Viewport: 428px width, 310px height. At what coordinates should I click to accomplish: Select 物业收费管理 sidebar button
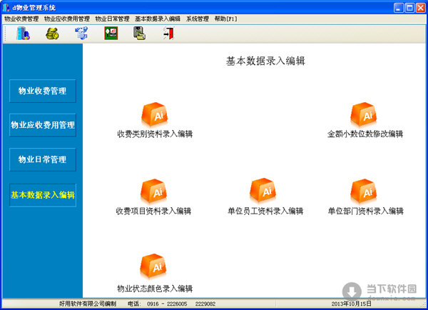[43, 91]
